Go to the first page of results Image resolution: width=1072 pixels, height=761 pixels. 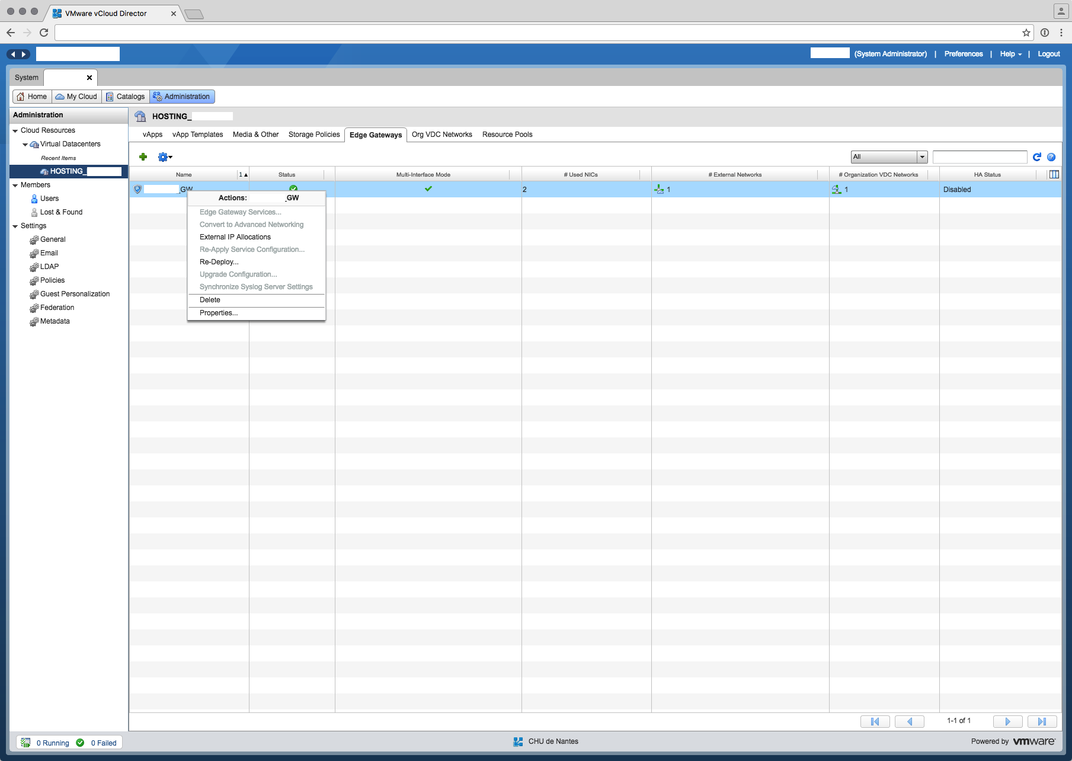[875, 721]
